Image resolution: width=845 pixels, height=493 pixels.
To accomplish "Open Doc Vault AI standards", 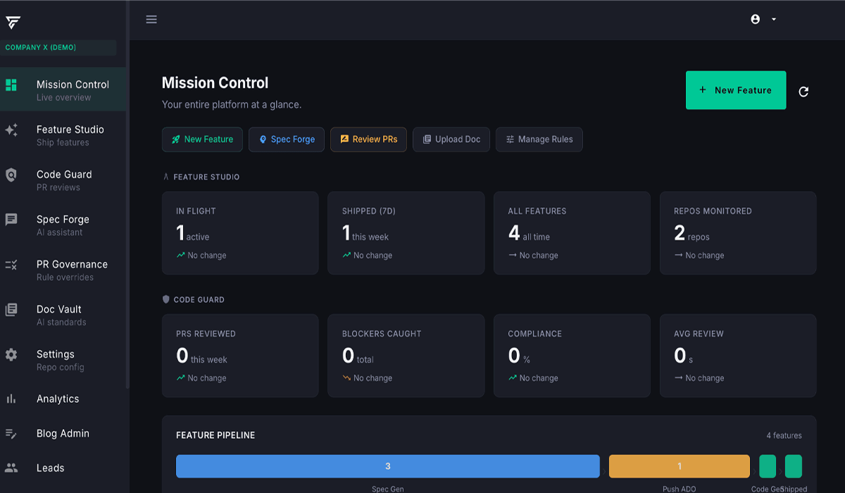I will (x=63, y=315).
